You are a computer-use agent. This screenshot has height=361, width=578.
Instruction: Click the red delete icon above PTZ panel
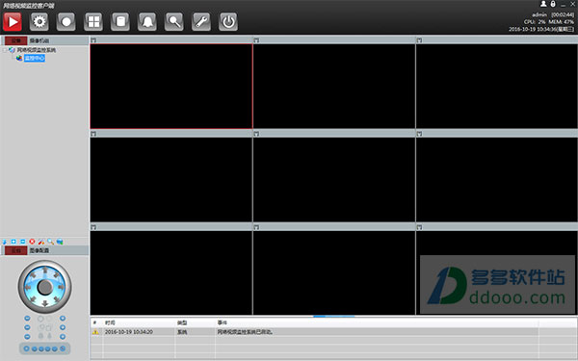click(32, 242)
